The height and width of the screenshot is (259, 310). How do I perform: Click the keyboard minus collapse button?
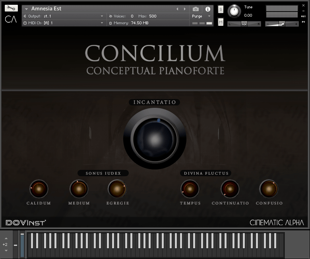coord(15,245)
